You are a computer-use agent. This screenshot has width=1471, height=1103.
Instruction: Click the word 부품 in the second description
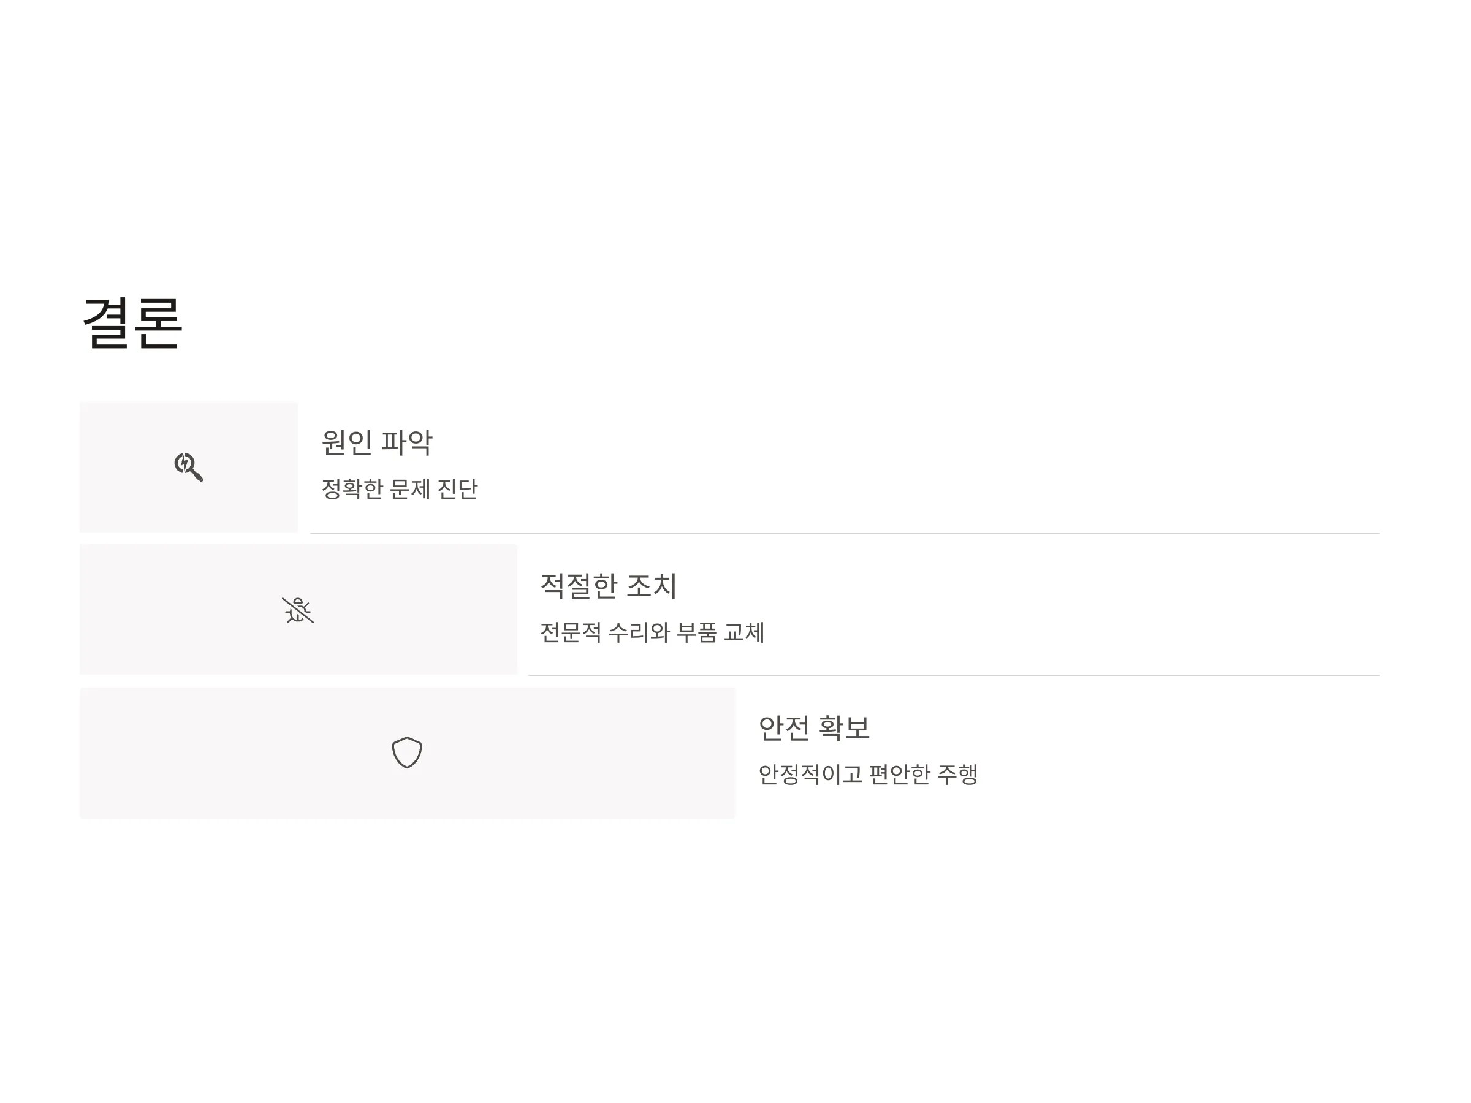pyautogui.click(x=697, y=632)
